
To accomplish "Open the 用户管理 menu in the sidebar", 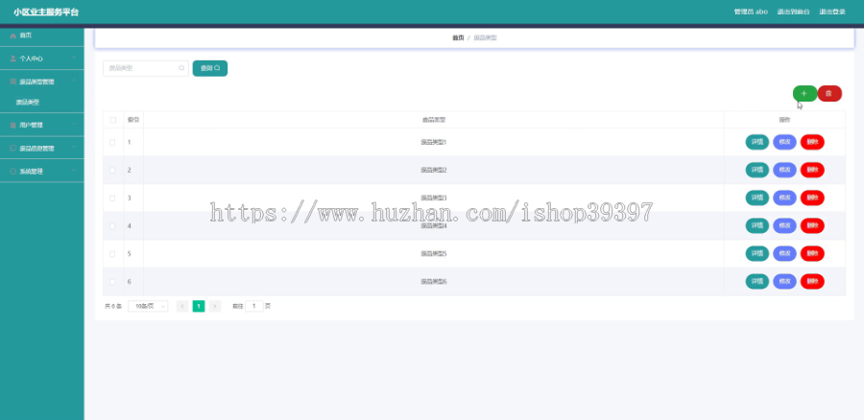I will pos(42,125).
